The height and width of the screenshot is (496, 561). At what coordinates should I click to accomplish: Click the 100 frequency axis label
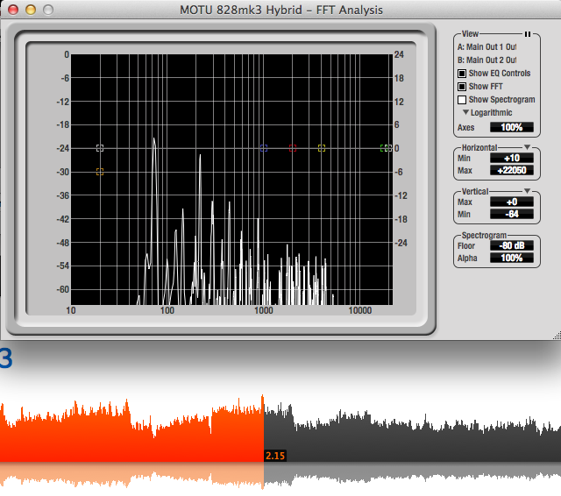[167, 310]
